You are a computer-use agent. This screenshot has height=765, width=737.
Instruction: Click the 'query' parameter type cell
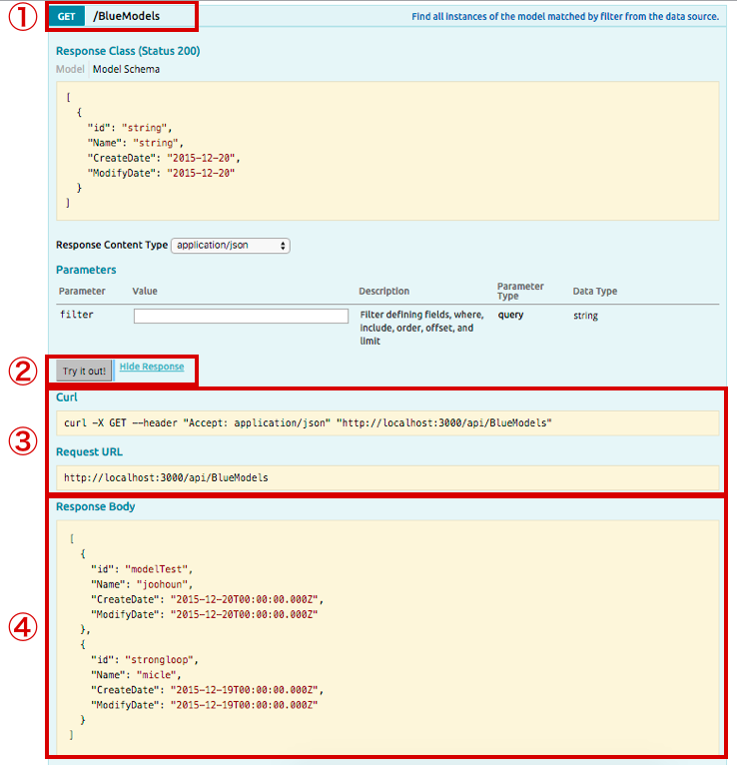point(510,316)
